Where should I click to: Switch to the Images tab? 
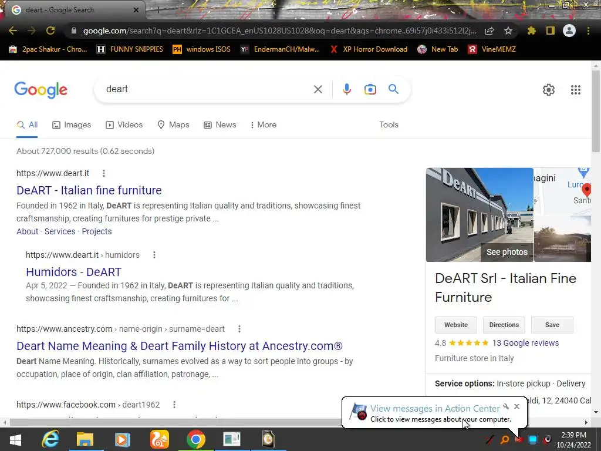pos(72,124)
